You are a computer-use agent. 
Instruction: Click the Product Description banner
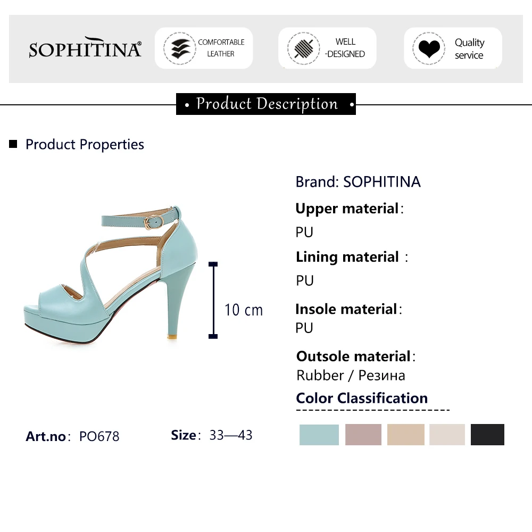pos(266,104)
